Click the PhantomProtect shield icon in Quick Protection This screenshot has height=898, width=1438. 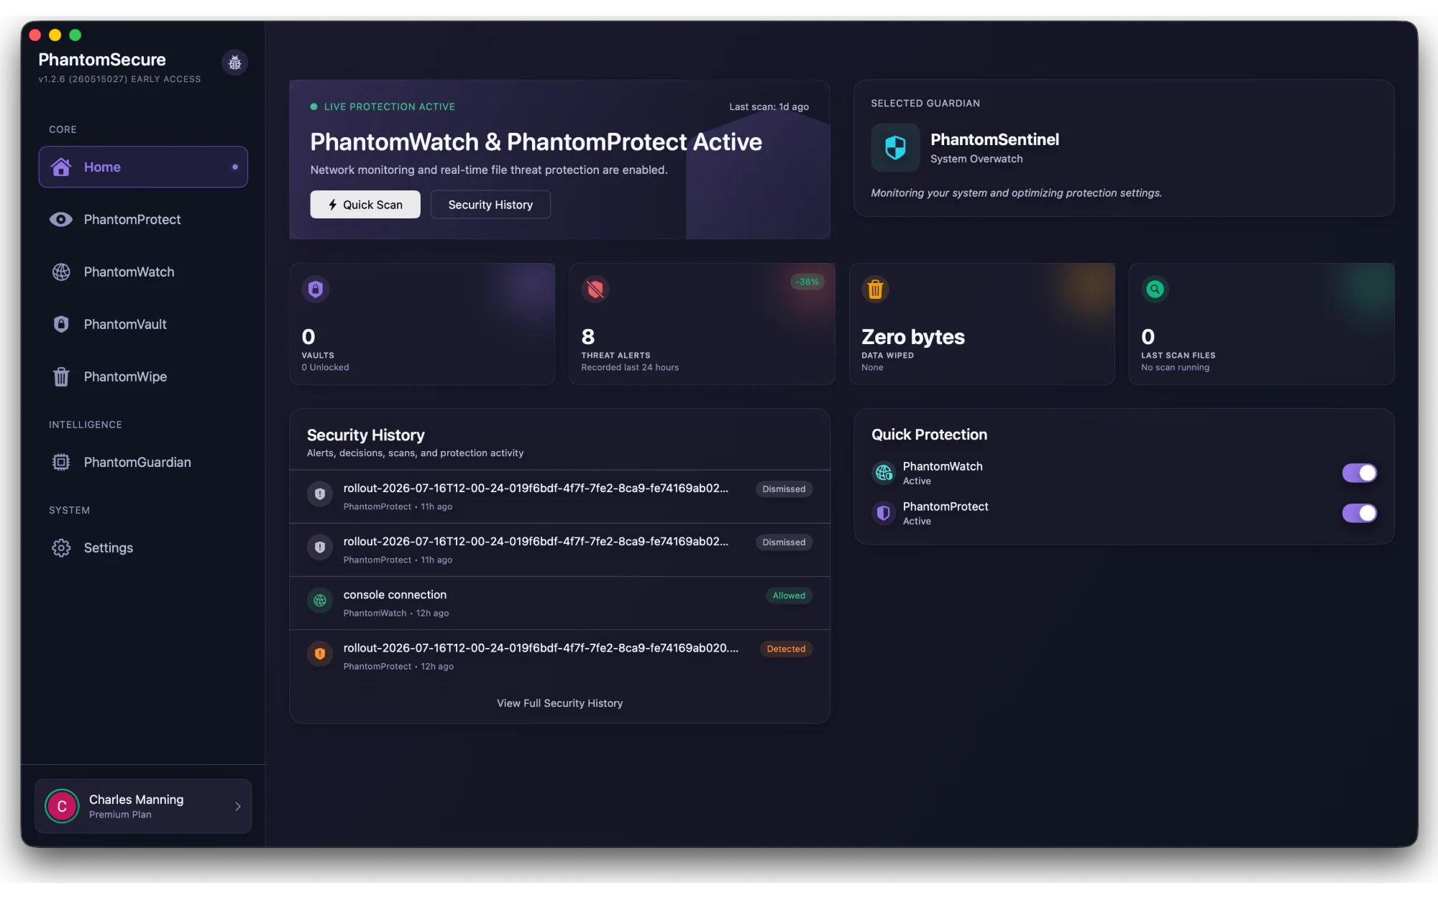coord(884,513)
